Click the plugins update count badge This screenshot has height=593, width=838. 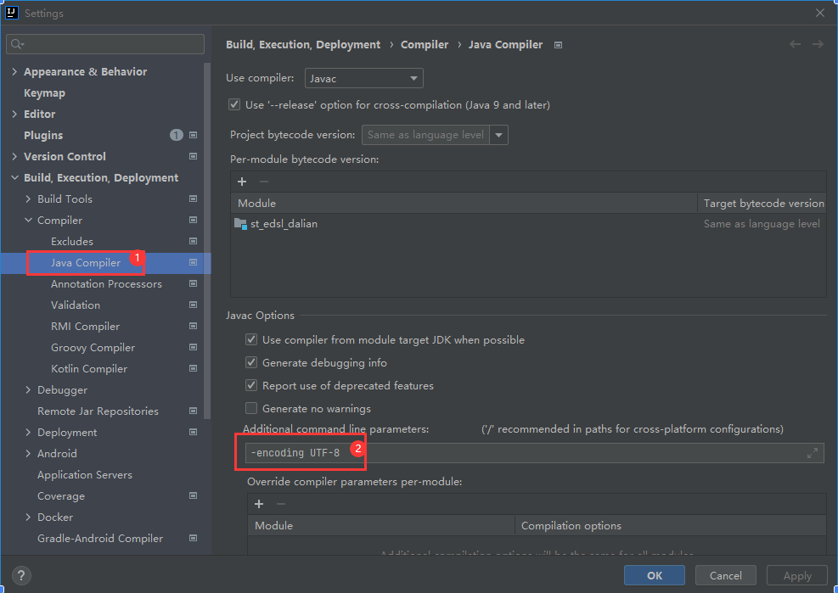[x=176, y=135]
